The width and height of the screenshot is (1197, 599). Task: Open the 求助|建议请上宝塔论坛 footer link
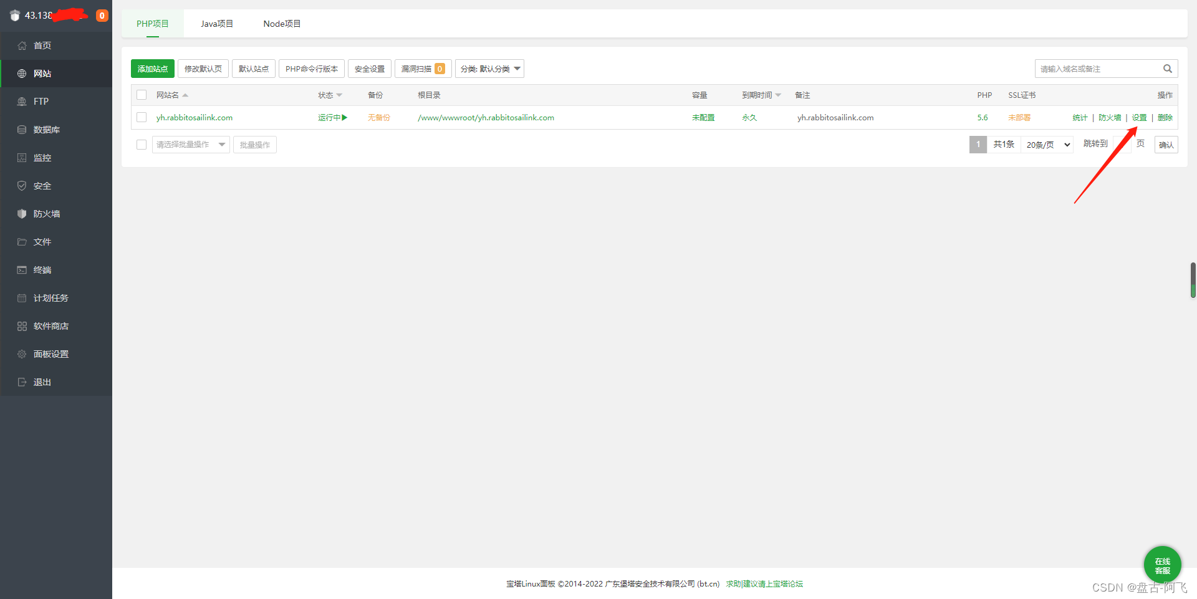click(764, 584)
